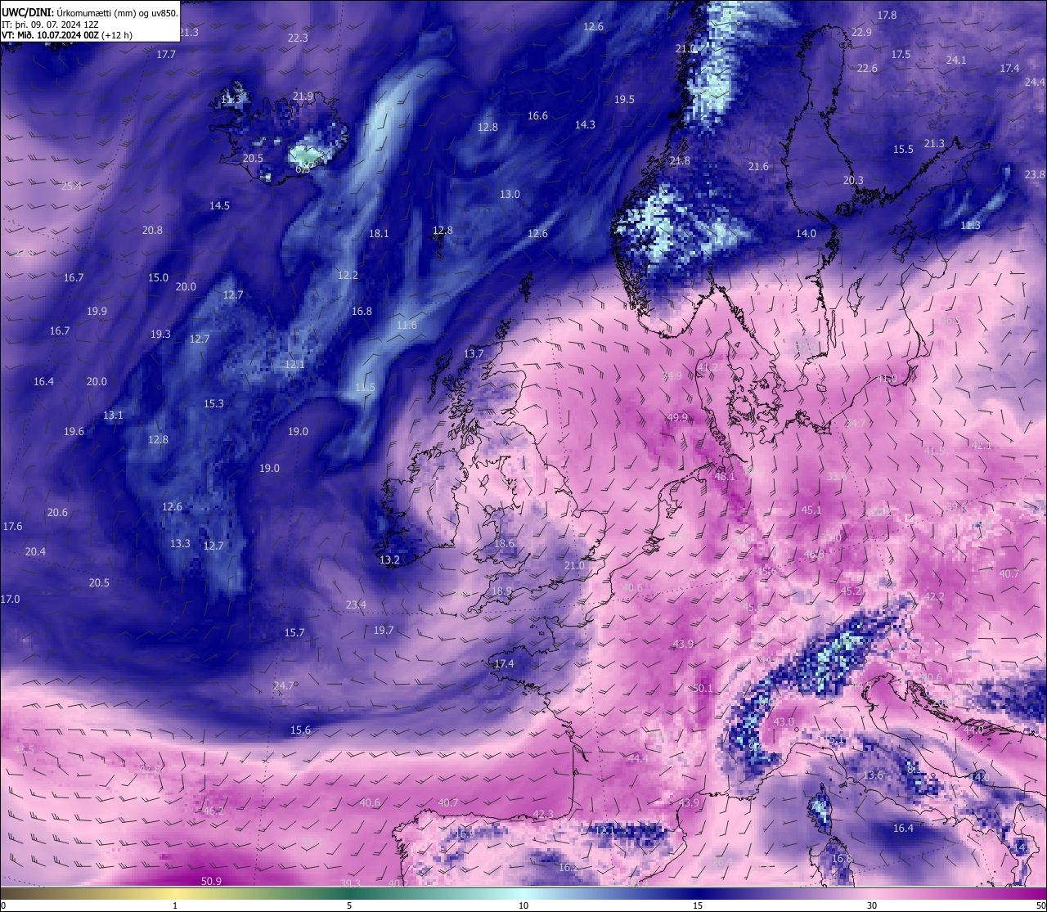Image resolution: width=1047 pixels, height=912 pixels.
Task: Click the value 21.9 over Iceland
Action: (303, 96)
